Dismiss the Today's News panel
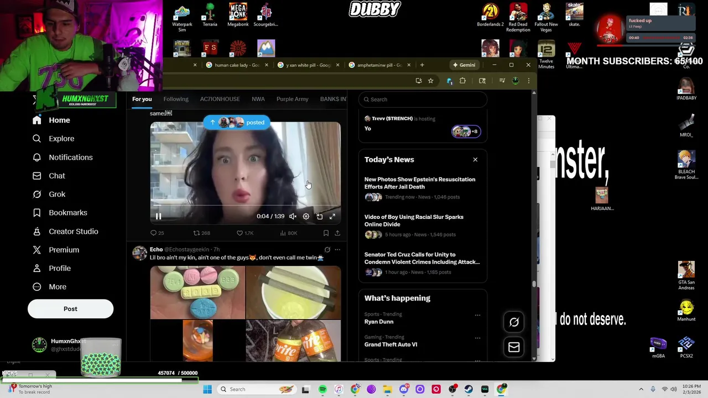This screenshot has width=708, height=398. click(x=475, y=160)
